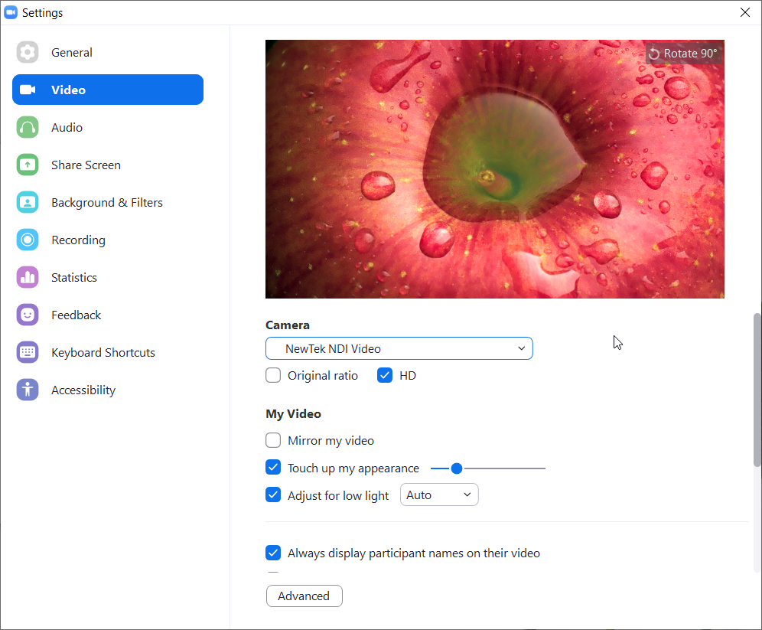Screen dimensions: 762x630
Task: Open the Camera selection dropdown
Action: click(x=399, y=348)
